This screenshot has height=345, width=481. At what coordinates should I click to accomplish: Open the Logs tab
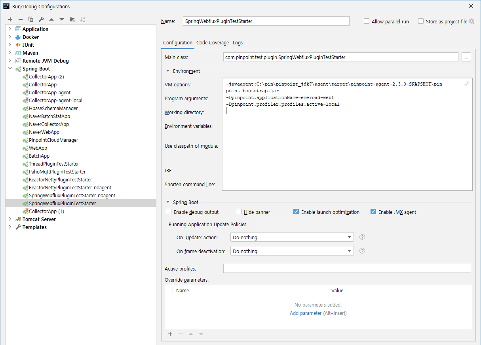238,42
